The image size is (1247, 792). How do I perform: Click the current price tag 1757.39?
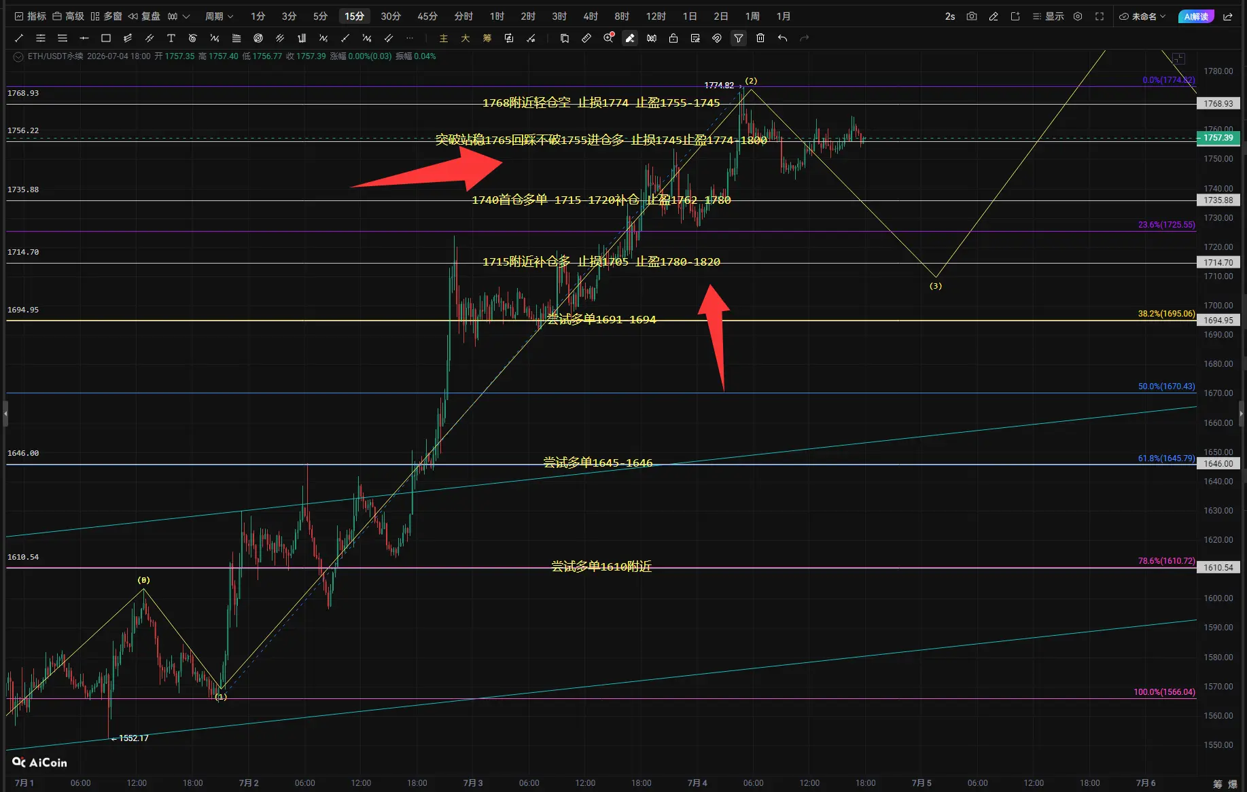point(1218,138)
